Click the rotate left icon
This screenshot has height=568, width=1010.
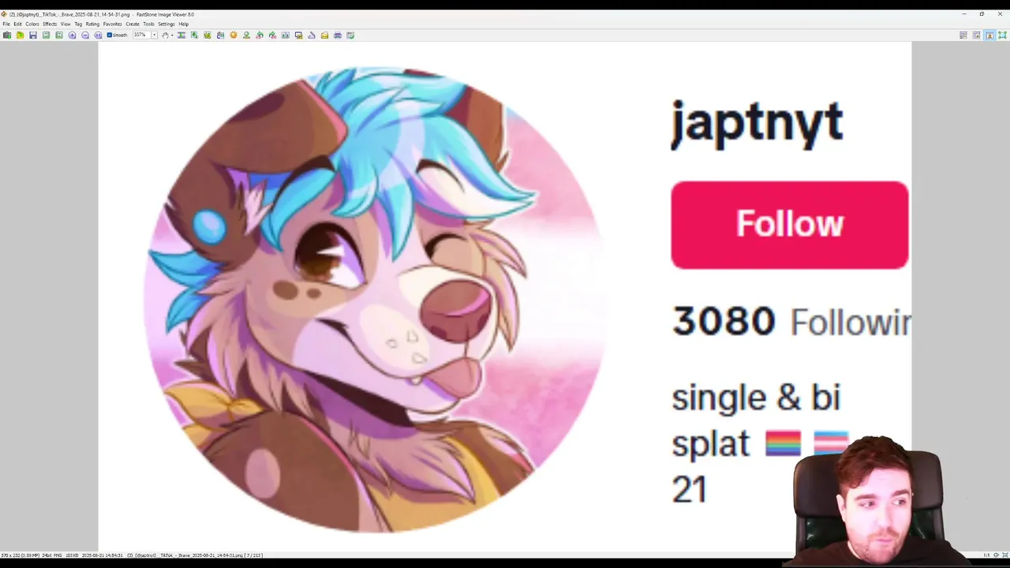click(260, 35)
